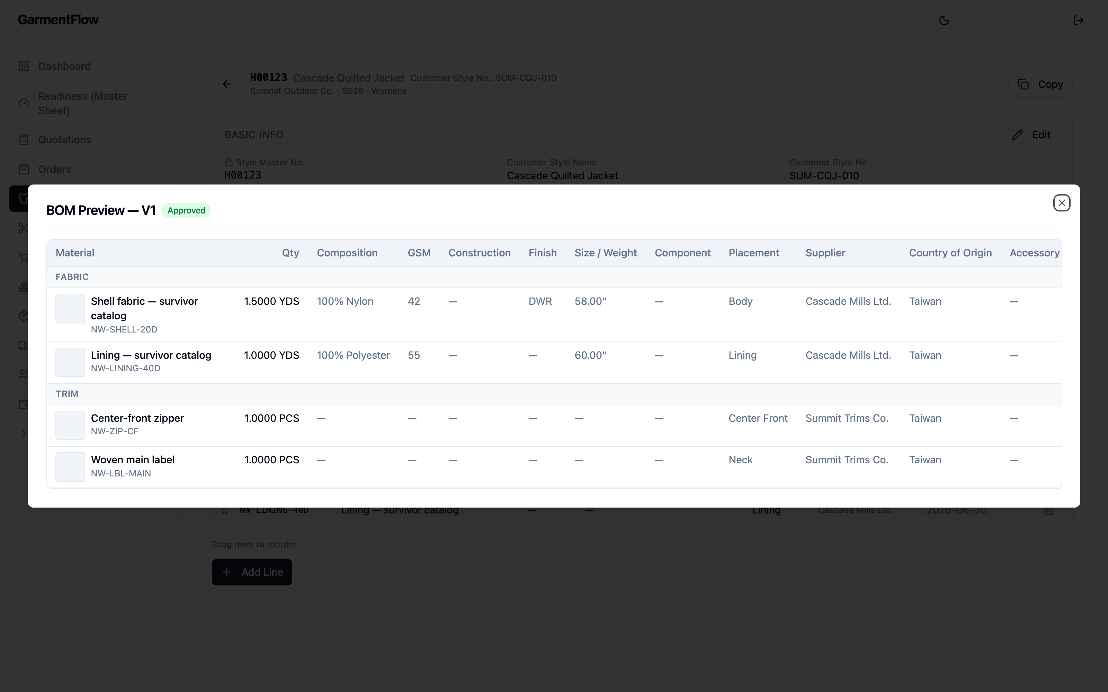
Task: Click the Dashboard sidebar icon
Action: [24, 66]
